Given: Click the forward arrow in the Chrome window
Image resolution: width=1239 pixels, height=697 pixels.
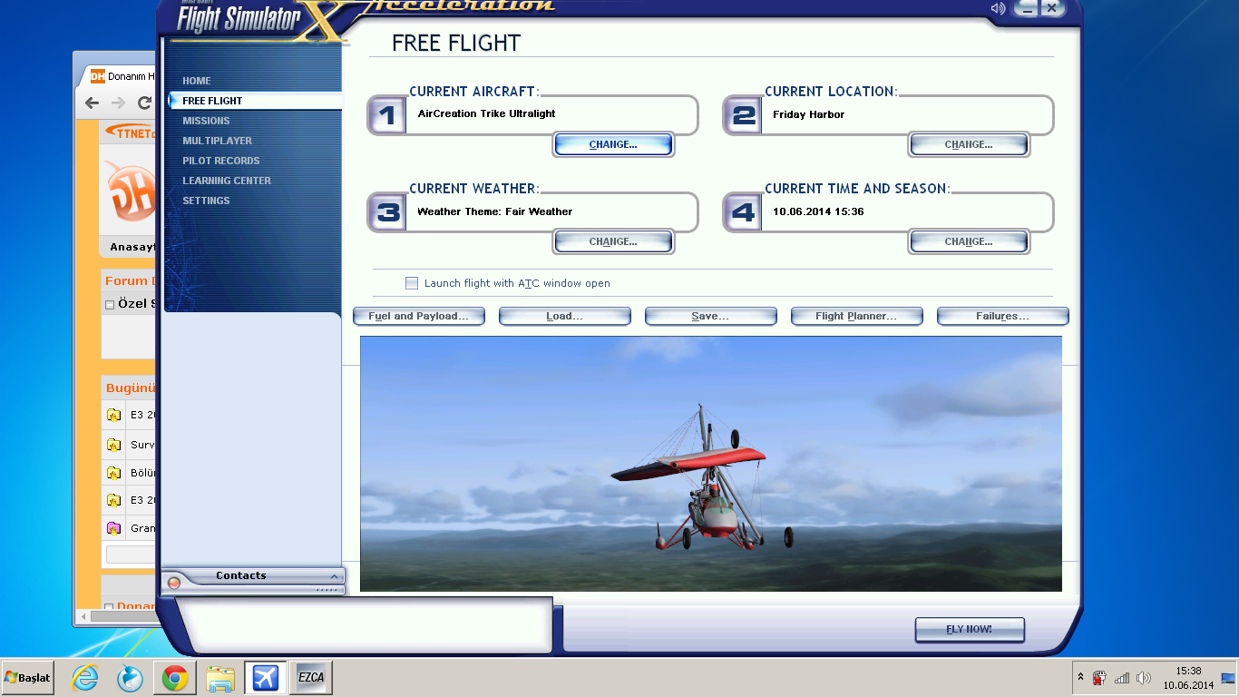Looking at the screenshot, I should [x=118, y=103].
